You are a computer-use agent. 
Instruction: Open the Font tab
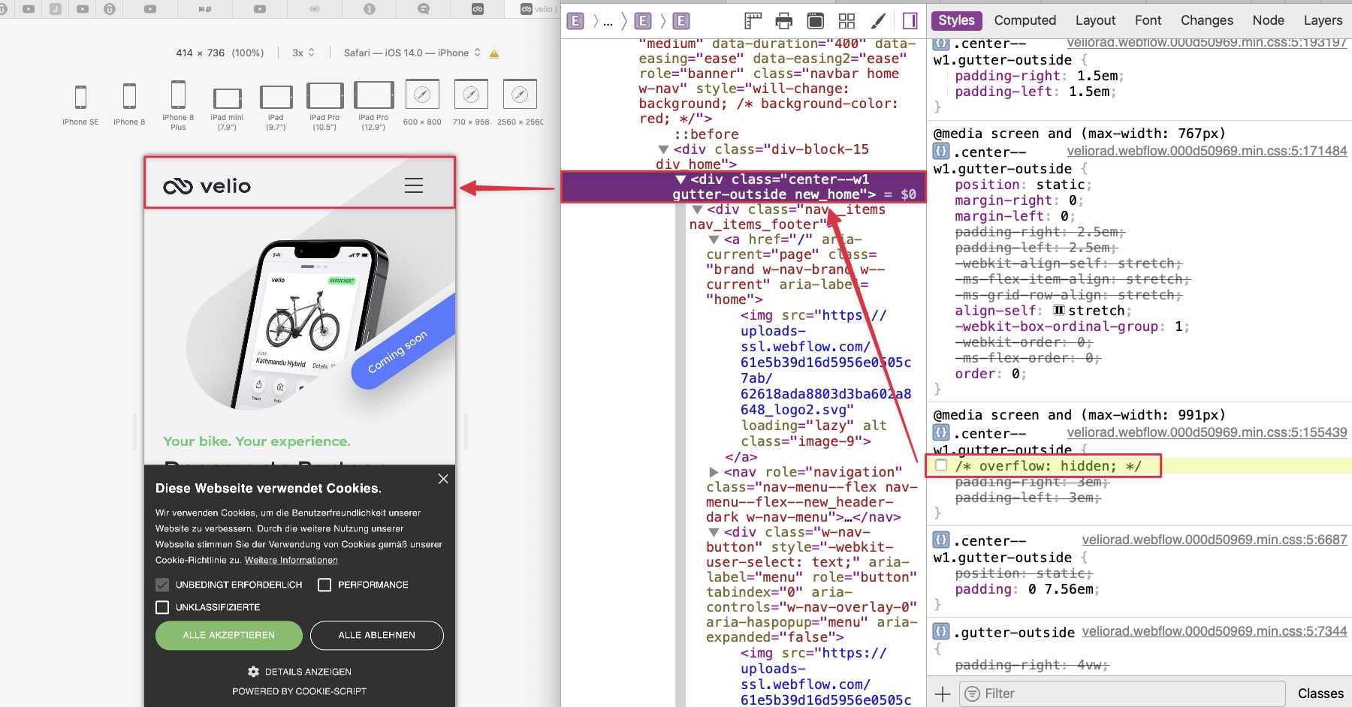coord(1148,20)
